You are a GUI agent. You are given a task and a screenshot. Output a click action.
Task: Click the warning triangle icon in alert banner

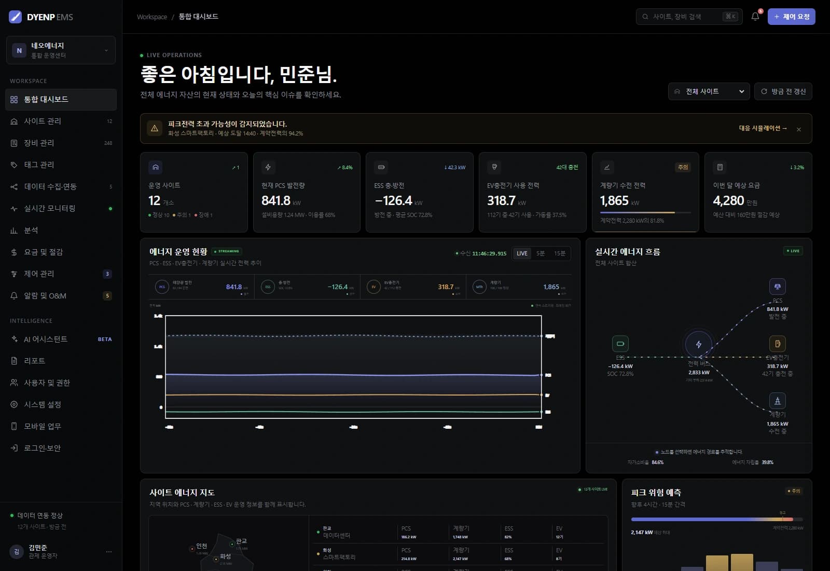155,128
